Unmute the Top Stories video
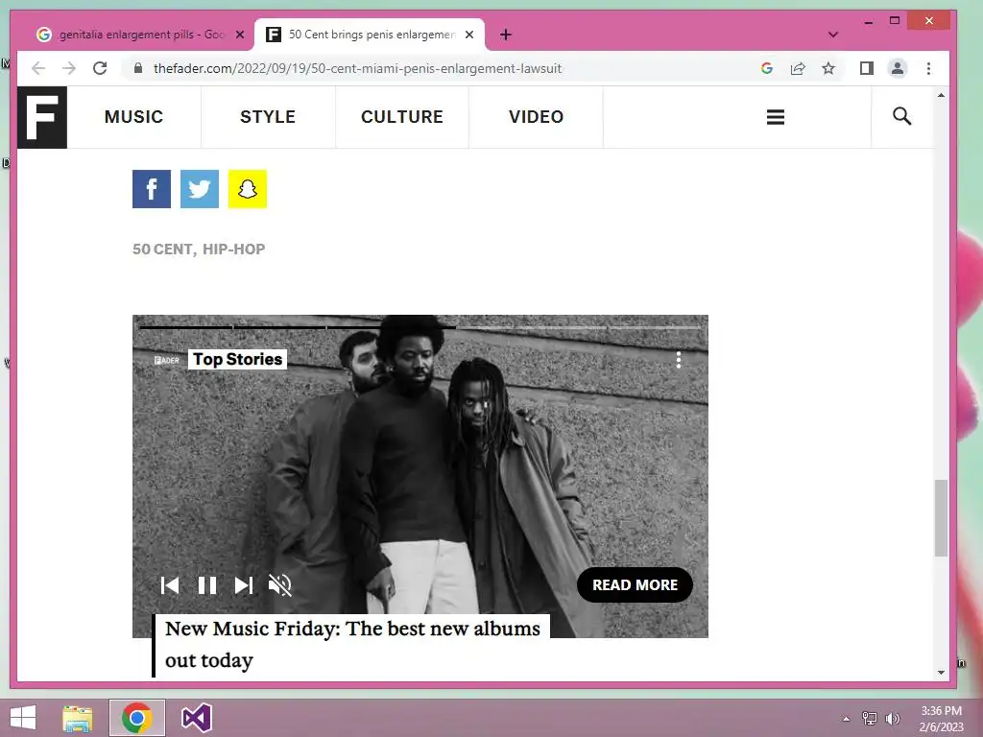Viewport: 983px width, 737px height. pyautogui.click(x=279, y=585)
